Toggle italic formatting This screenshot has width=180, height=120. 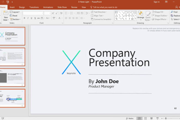(28, 18)
